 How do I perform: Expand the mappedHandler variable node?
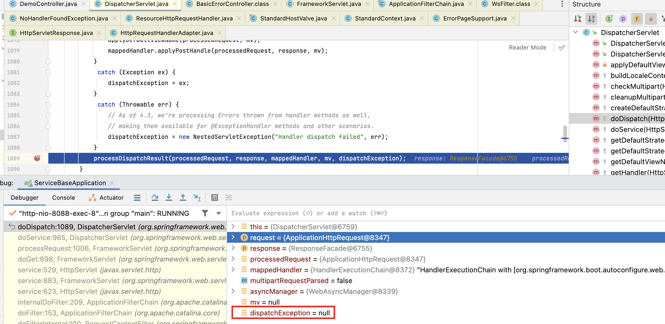click(233, 270)
